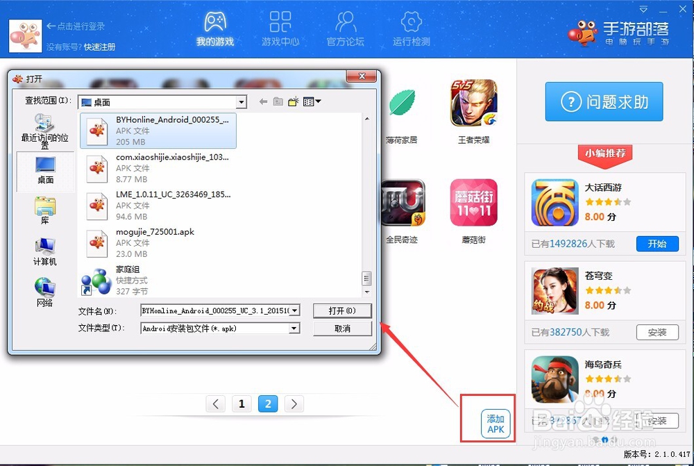Screen dimensions: 694x466
Task: Install 苍穹变 with 安装 button
Action: click(657, 332)
